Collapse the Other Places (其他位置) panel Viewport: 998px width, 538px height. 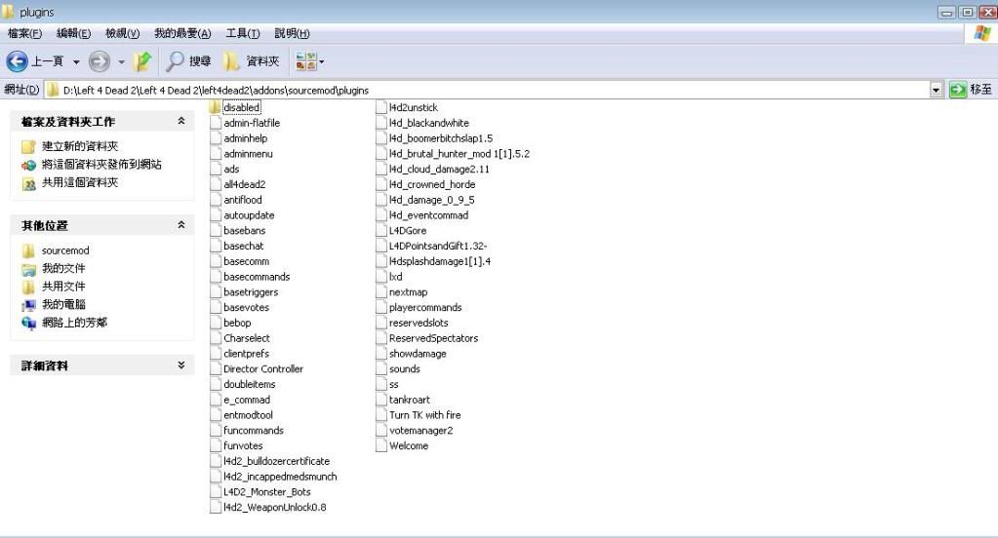pos(180,225)
